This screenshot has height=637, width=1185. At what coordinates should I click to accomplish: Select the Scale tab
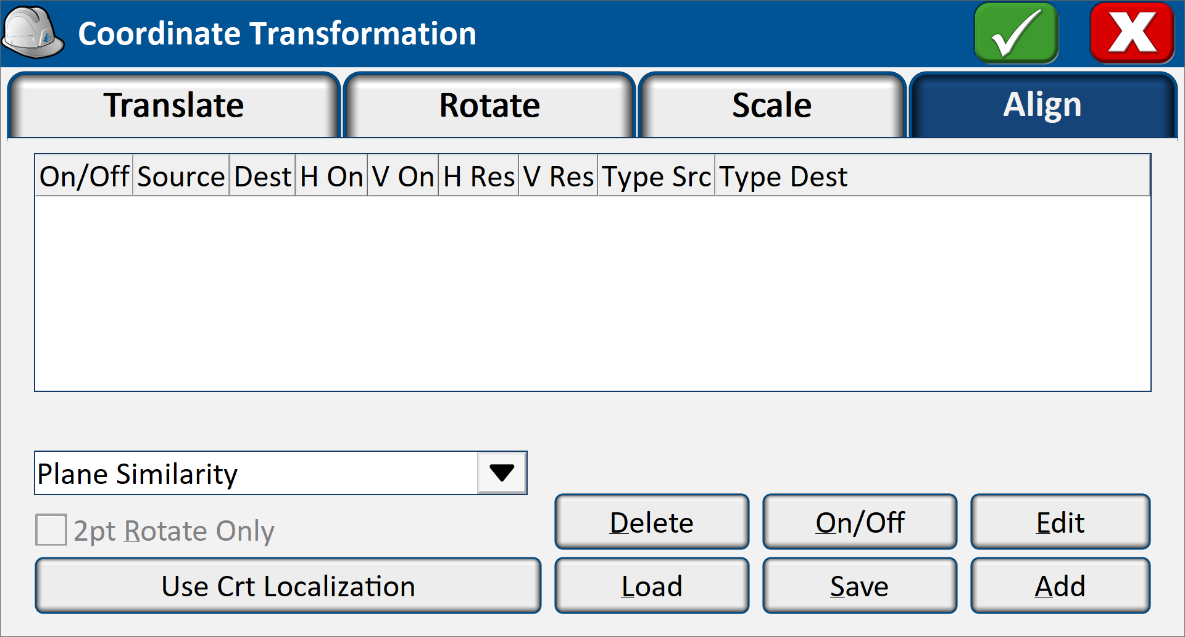click(771, 105)
